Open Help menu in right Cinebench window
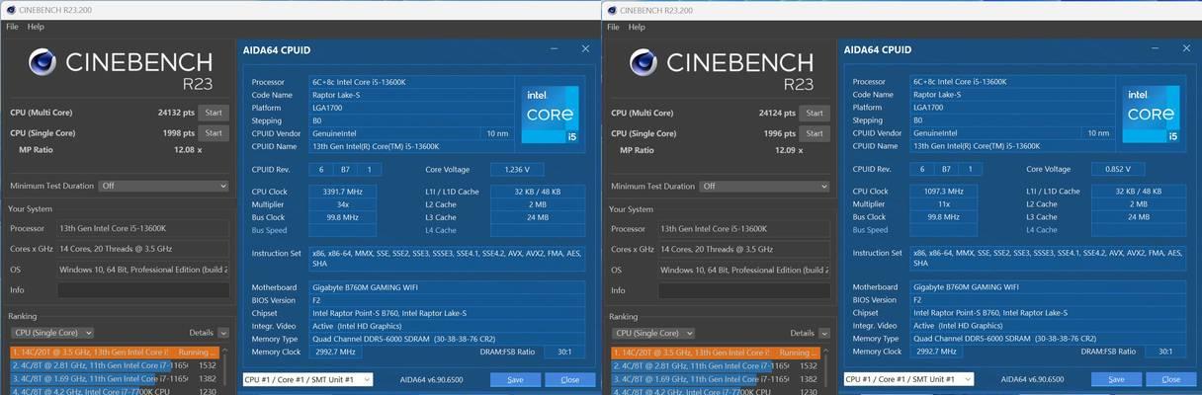This screenshot has width=1202, height=395. 637,27
